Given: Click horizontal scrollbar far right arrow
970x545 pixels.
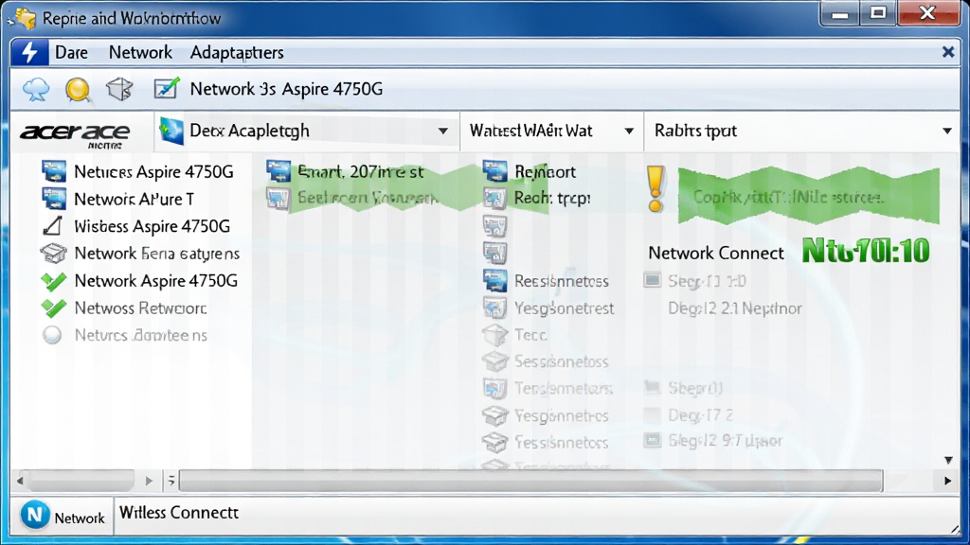Looking at the screenshot, I should 947,480.
